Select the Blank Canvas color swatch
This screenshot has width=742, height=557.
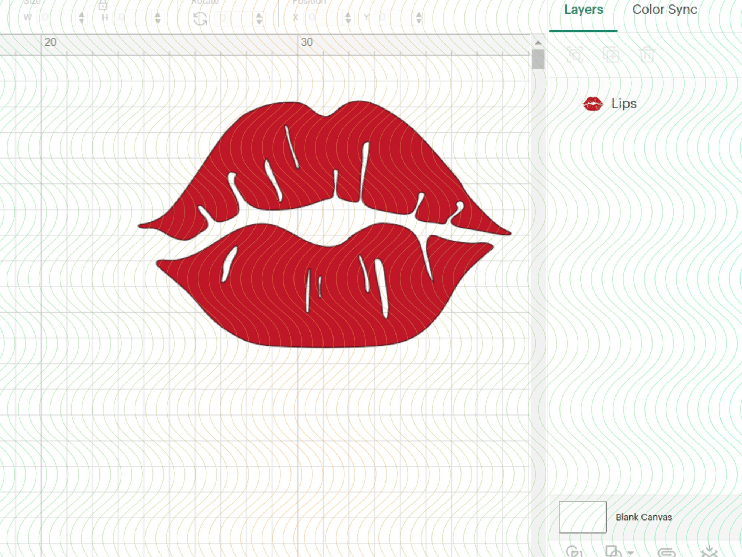[582, 516]
